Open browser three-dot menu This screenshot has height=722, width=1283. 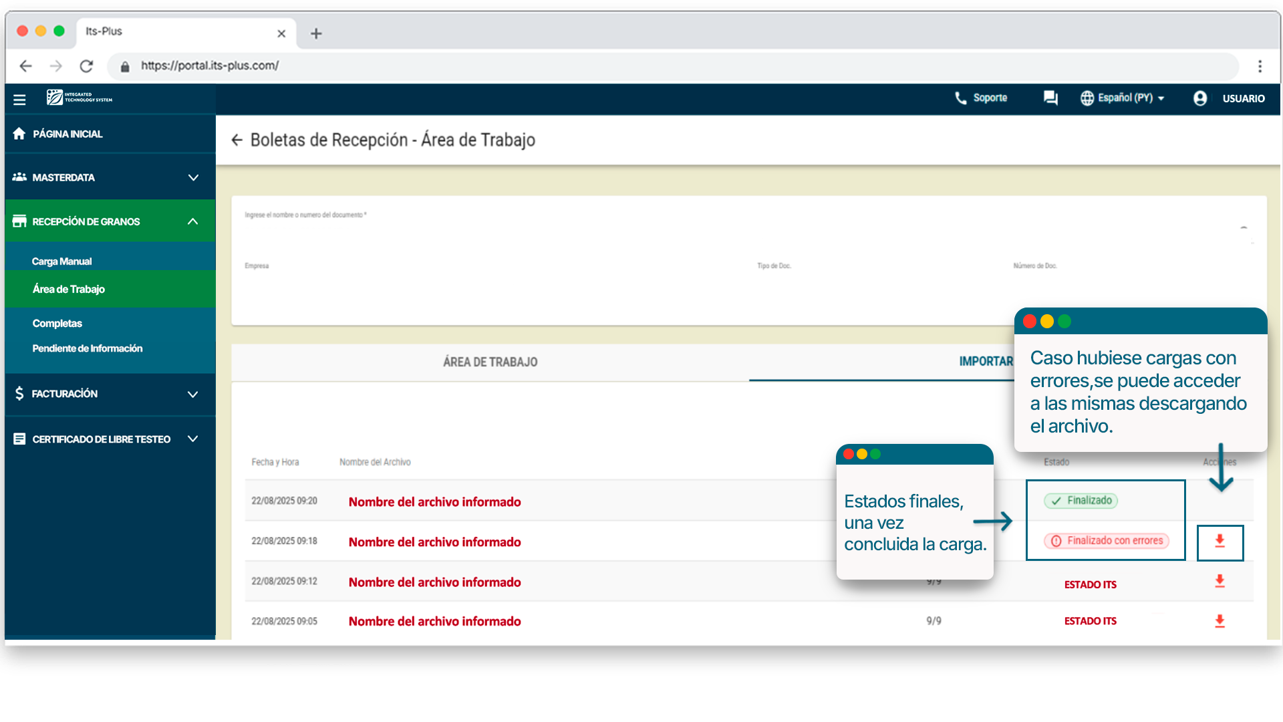1260,66
